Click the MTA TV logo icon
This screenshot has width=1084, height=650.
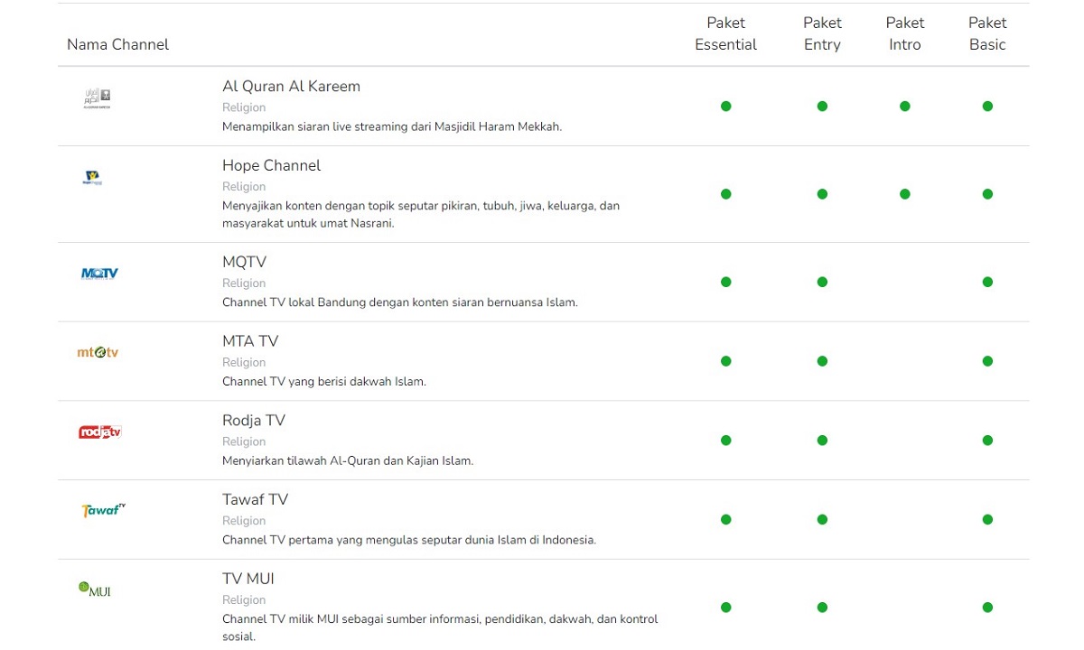98,352
